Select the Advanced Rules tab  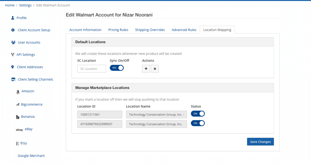184,30
